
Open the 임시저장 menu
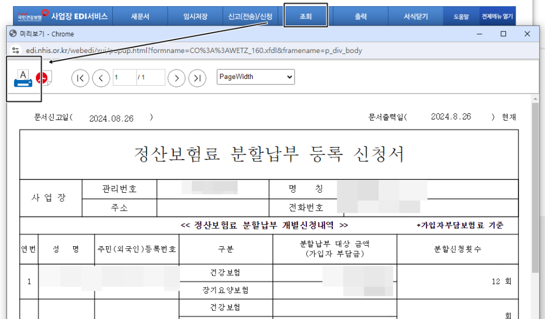[195, 16]
